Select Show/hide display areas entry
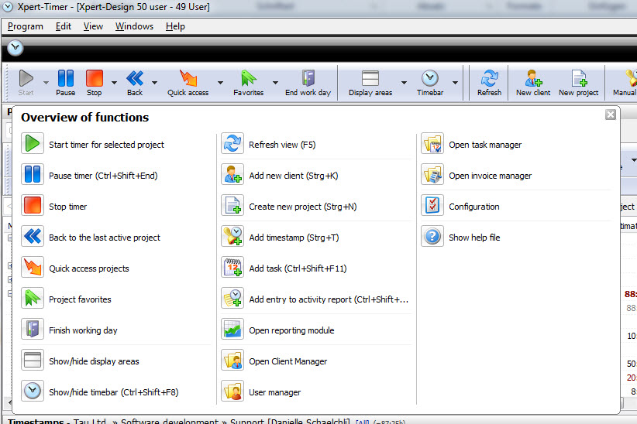Viewport: 637px width, 424px height. 94,361
